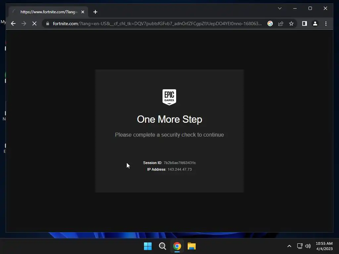Close the fortnite.com tab
This screenshot has height=254, width=339.
pos(82,12)
